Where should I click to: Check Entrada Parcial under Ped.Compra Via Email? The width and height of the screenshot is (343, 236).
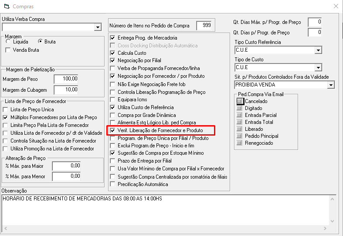[x=240, y=115]
